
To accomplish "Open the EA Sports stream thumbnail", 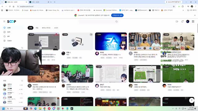I will [x=111, y=41].
